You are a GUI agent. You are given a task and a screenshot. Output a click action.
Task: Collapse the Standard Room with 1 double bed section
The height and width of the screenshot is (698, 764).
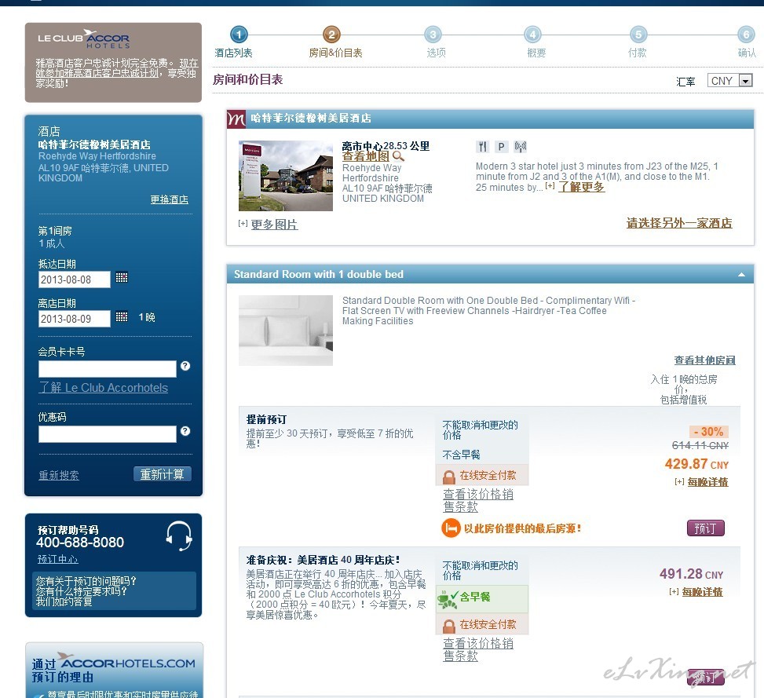741,275
